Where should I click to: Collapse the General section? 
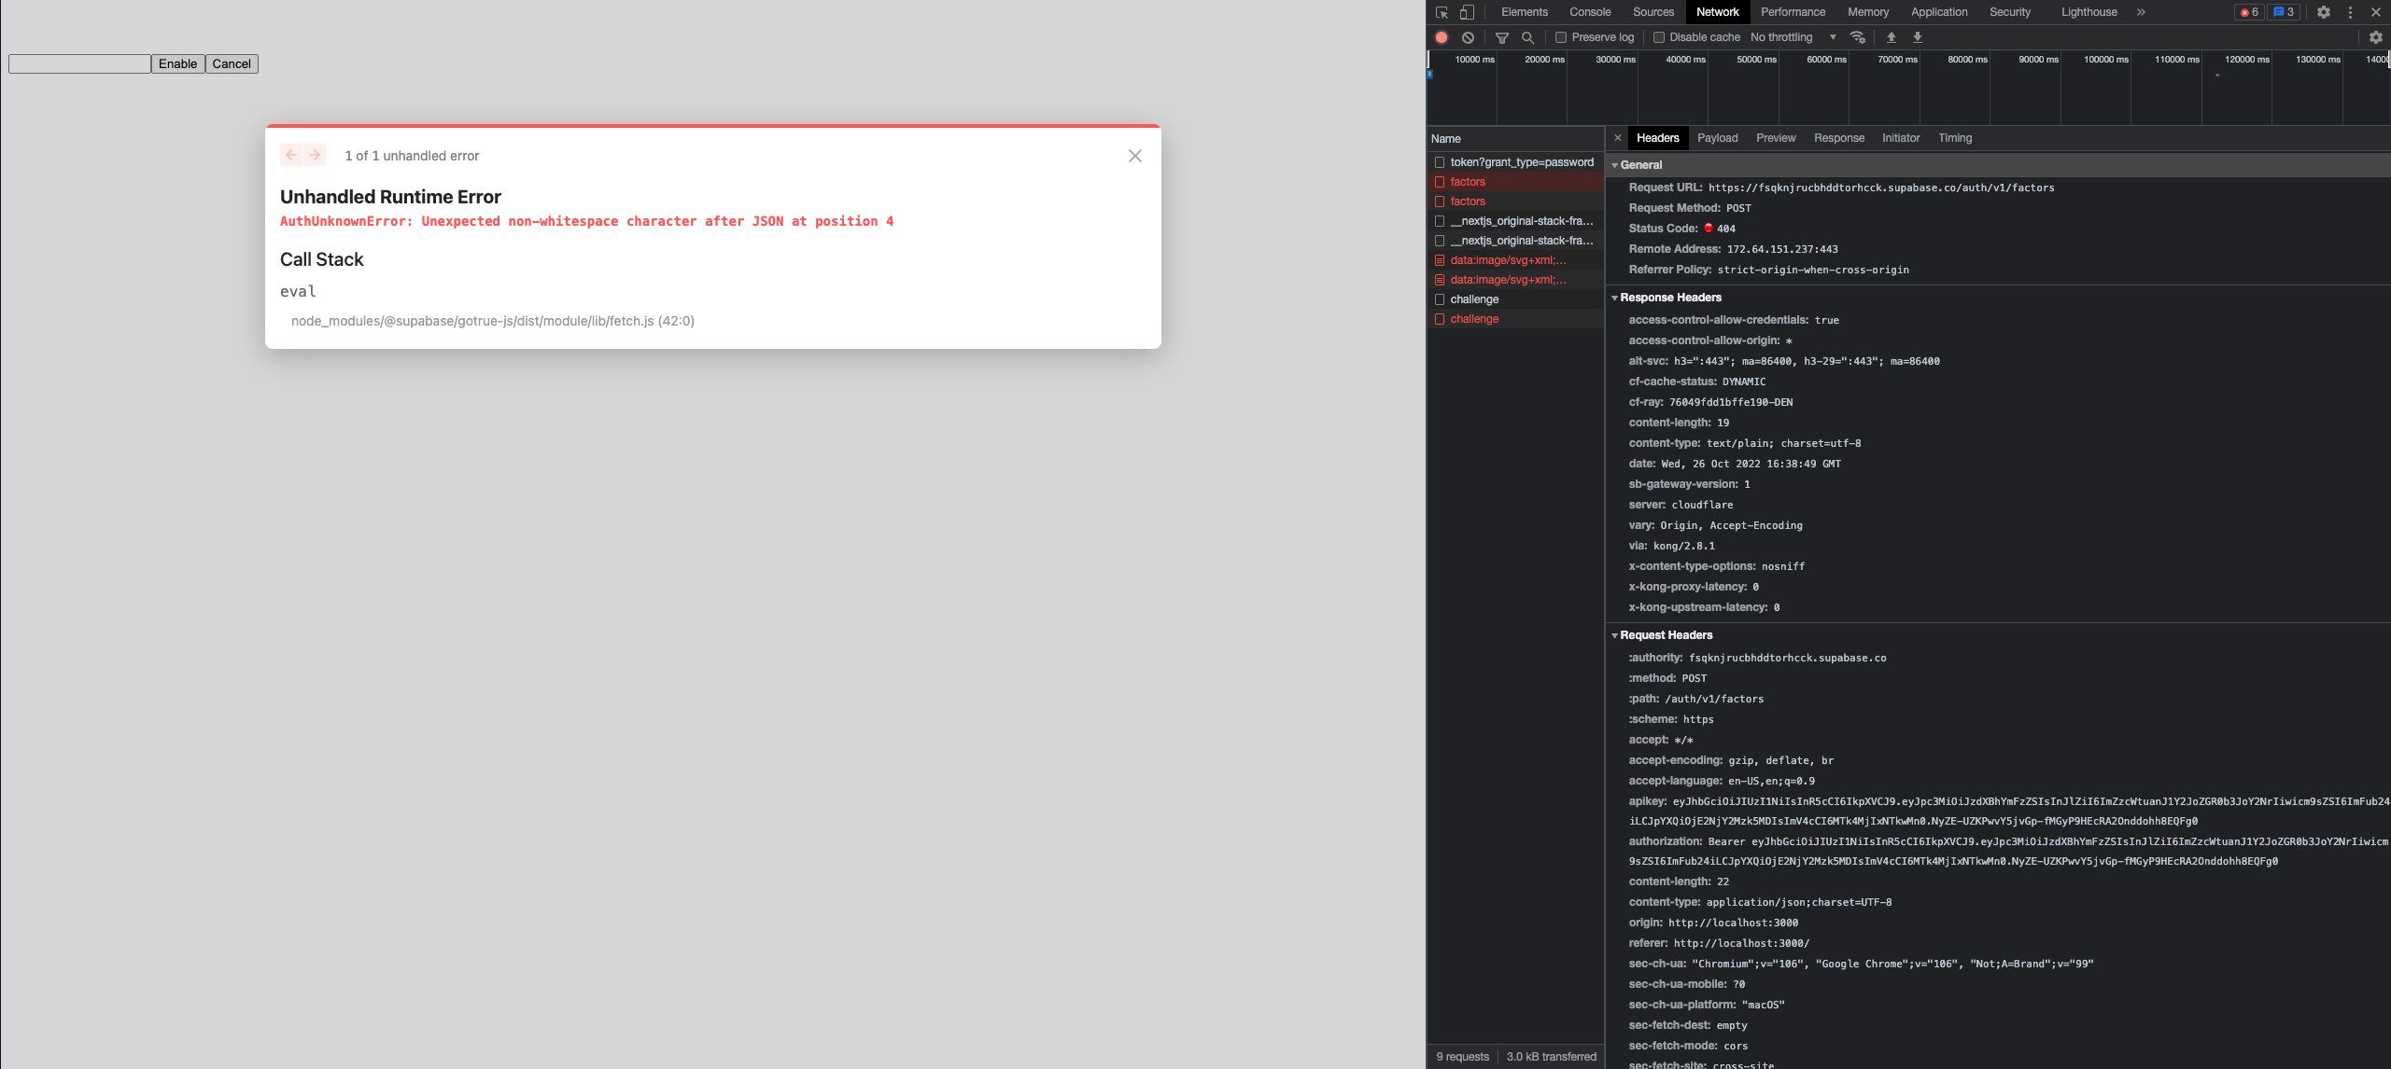[x=1617, y=164]
